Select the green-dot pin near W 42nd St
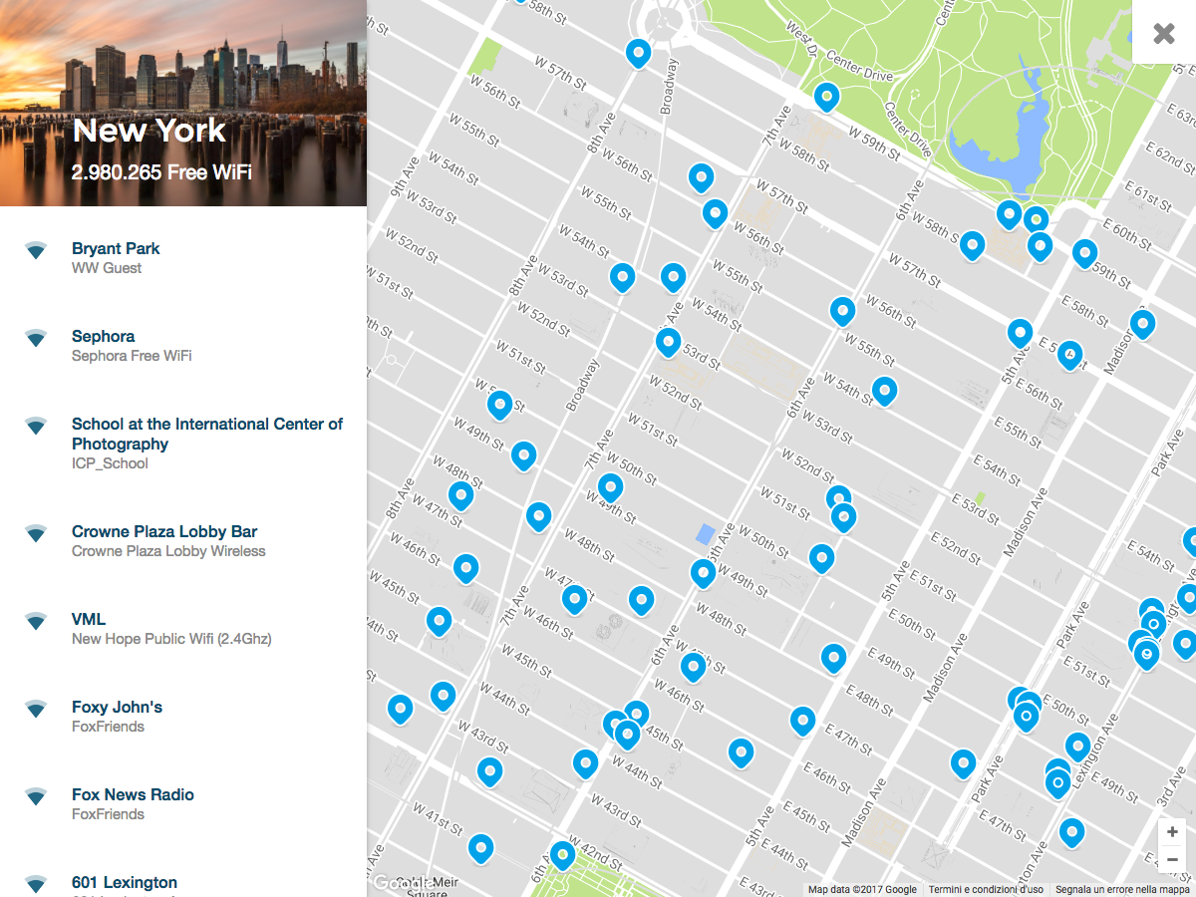 pyautogui.click(x=563, y=854)
